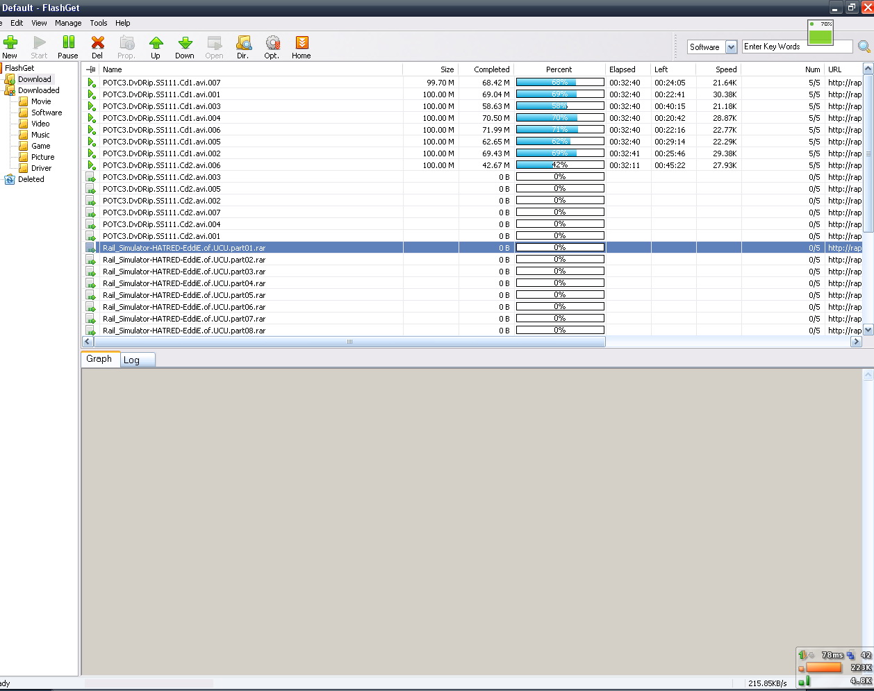Click the Num column header
Image resolution: width=874 pixels, height=691 pixels.
783,69
